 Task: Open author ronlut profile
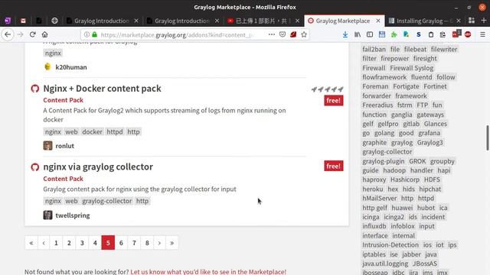click(x=64, y=146)
